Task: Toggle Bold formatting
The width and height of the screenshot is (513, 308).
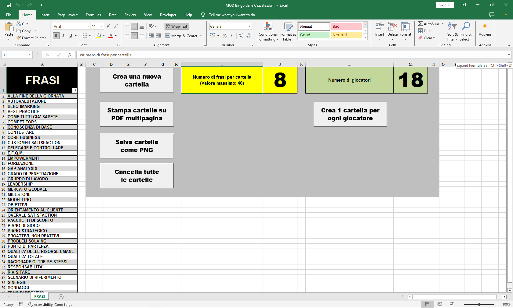Action: coord(56,36)
